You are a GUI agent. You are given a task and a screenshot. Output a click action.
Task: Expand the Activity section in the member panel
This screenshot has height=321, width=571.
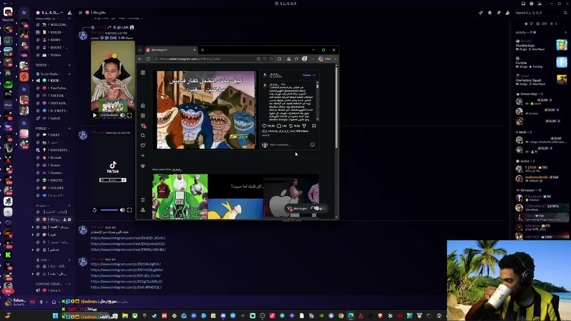[566, 33]
